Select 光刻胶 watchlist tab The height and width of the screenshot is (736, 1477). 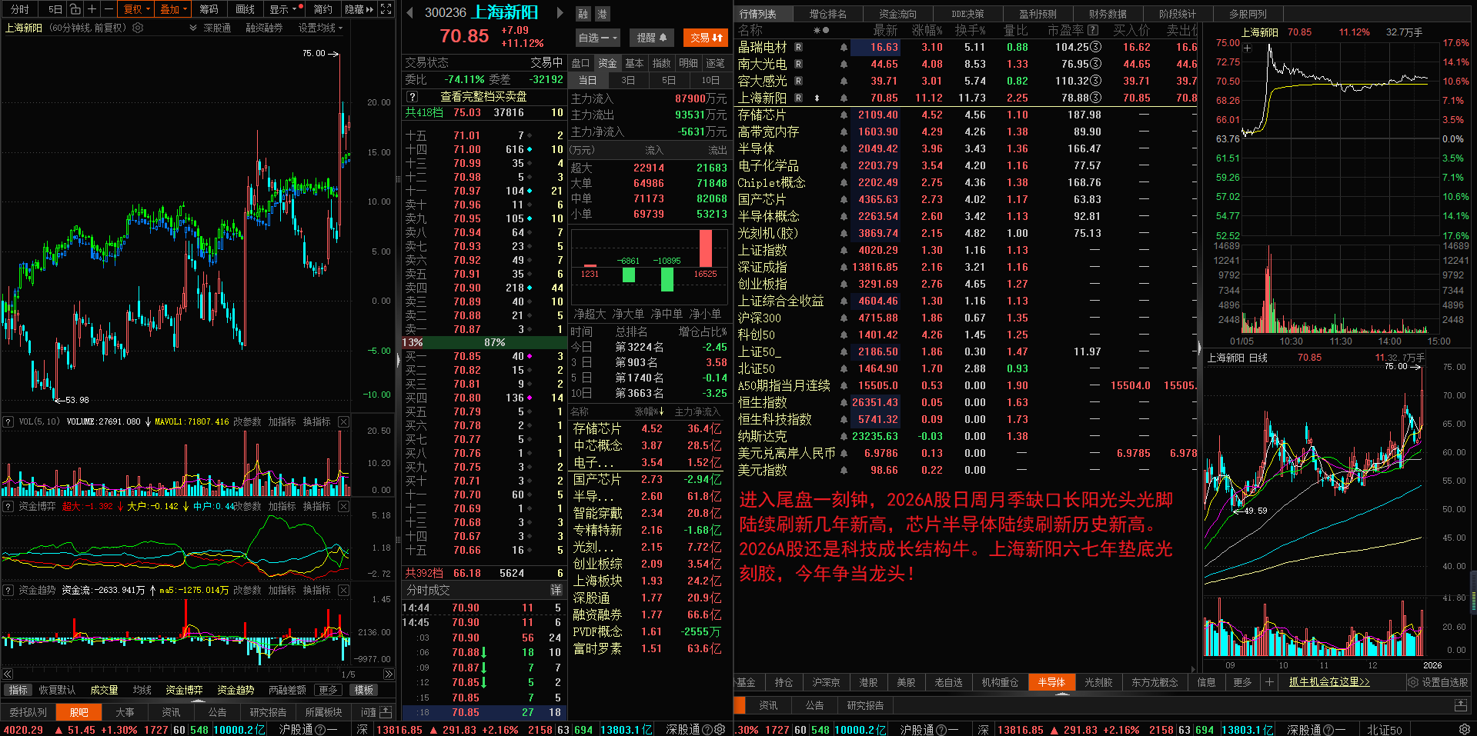click(1098, 682)
